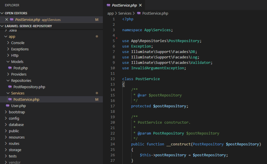Select the Http folder in explorer
The height and width of the screenshot is (164, 267).
pyautogui.click(x=15, y=55)
